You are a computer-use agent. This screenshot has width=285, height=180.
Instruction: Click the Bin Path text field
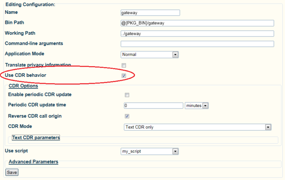click(x=197, y=23)
